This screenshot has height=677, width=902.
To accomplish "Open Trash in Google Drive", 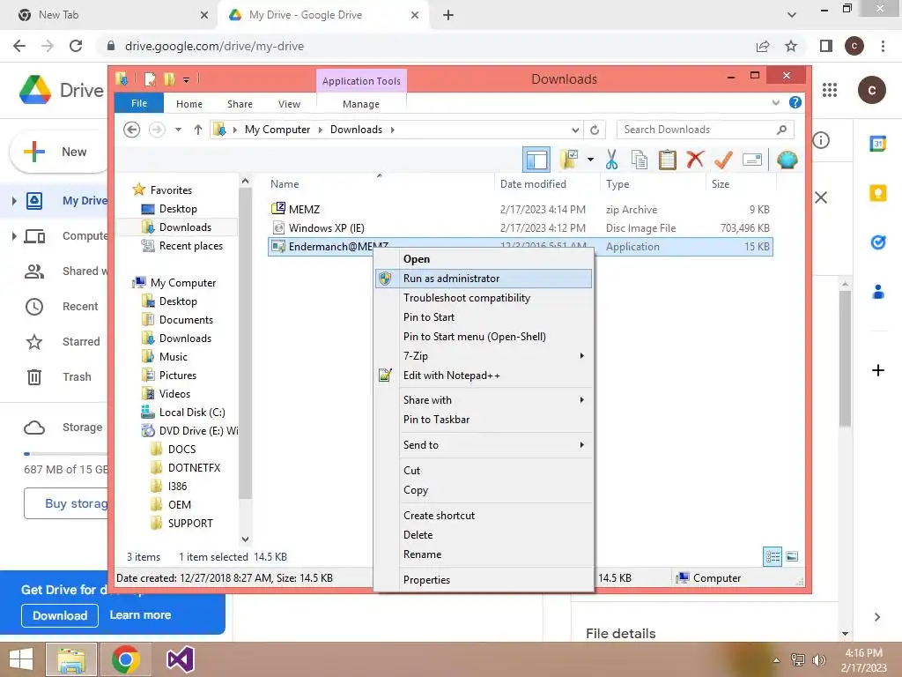I will click(59, 377).
